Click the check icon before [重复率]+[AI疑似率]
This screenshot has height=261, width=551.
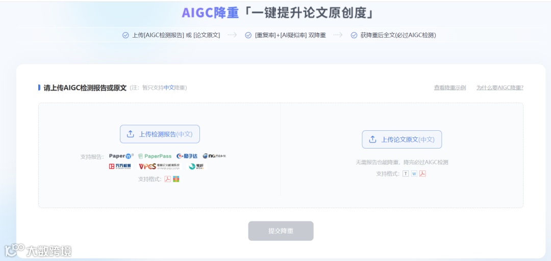[x=248, y=35]
